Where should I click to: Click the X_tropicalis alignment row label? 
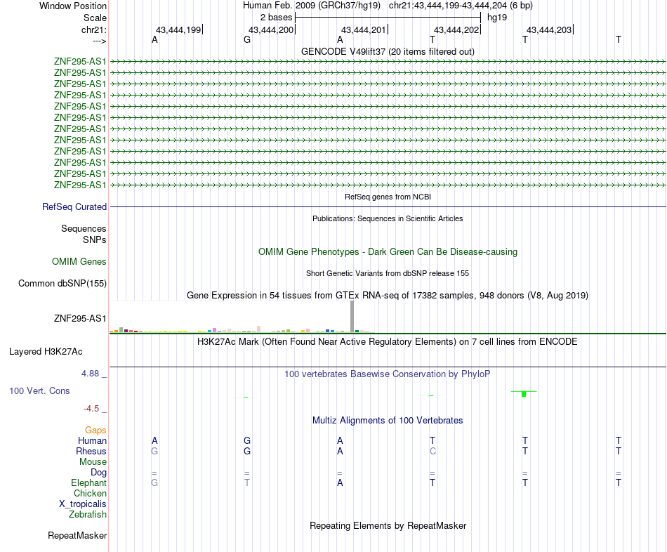coord(83,504)
